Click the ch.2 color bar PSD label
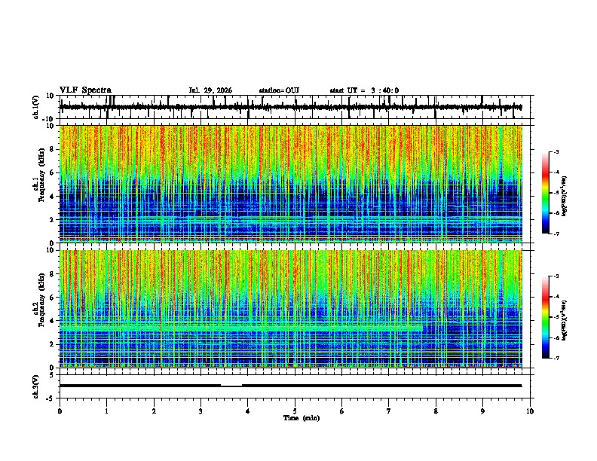Screen dimensions: 597x461 (x=565, y=320)
